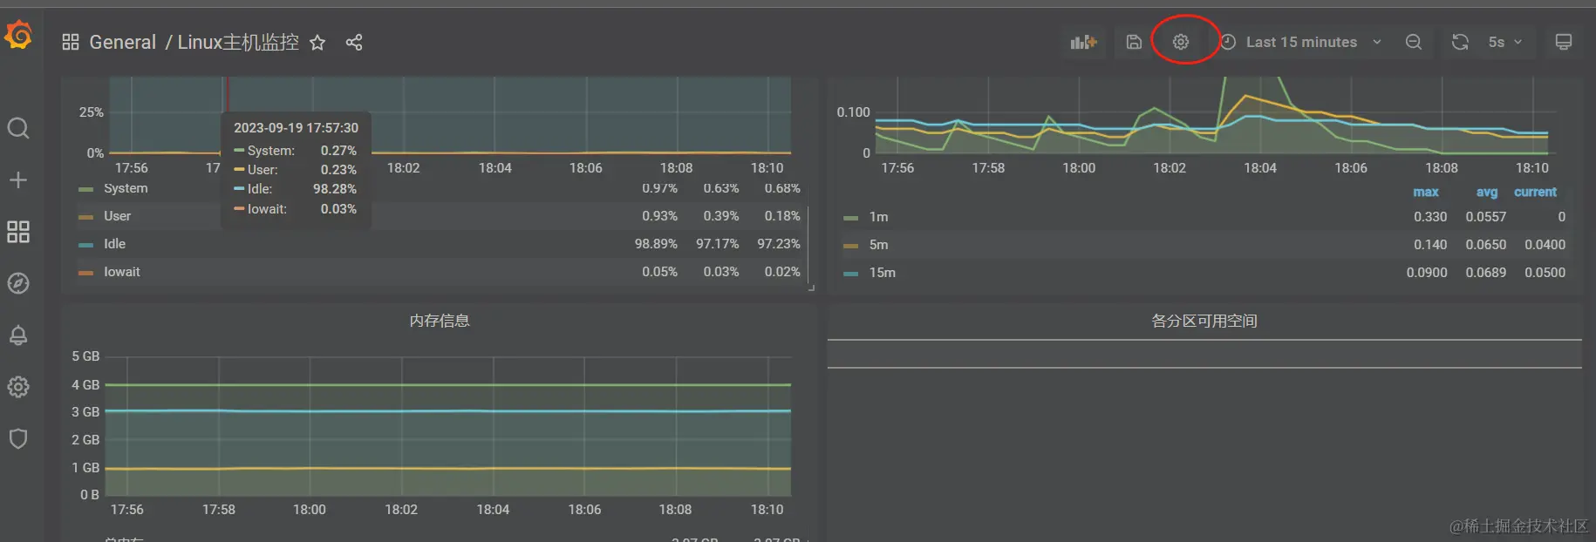
Task: Open the Alerting bell icon
Action: tap(18, 335)
